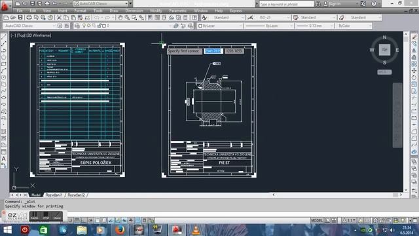Select the Arc tool in the Draw toolbar
Image resolution: width=419 pixels, height=236 pixels.
(4, 71)
